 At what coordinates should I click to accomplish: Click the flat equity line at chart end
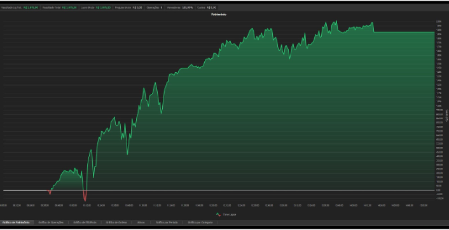tap(404, 32)
